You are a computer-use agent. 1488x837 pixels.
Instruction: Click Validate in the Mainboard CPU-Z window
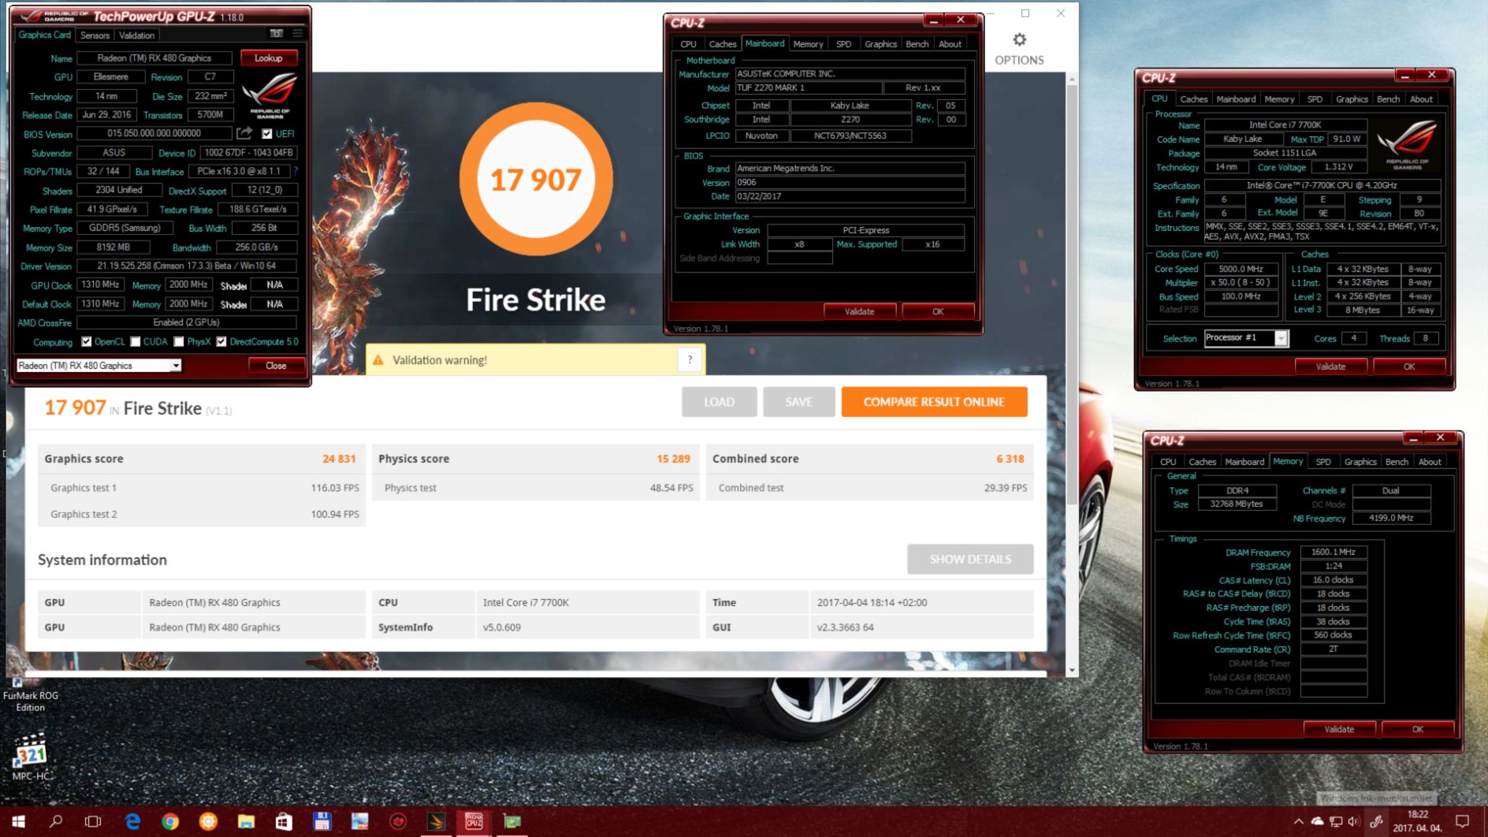(x=859, y=311)
